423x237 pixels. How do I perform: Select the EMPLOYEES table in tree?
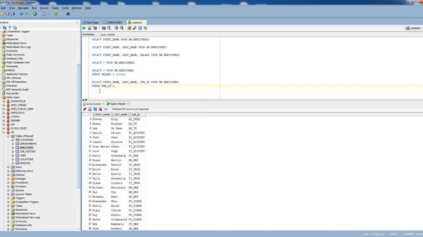(x=26, y=147)
